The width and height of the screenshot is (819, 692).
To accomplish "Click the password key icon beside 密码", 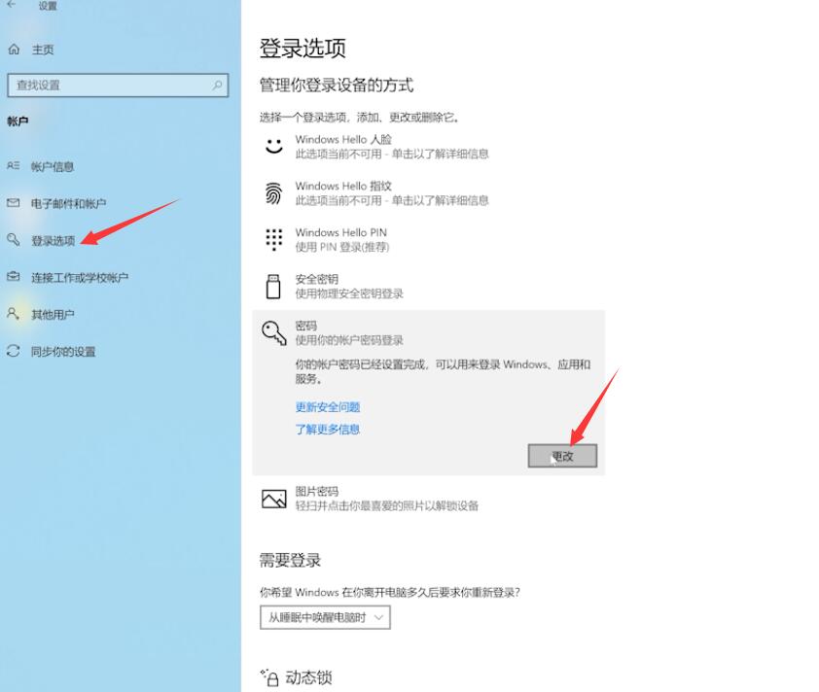I will [x=274, y=333].
